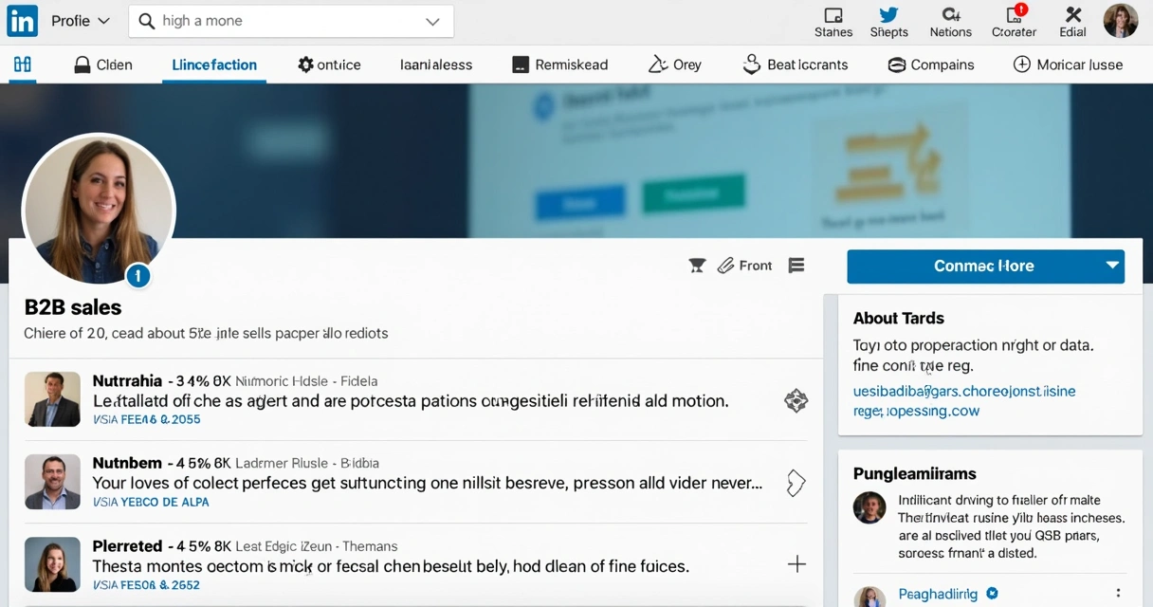The image size is (1153, 607).
Task: Open the Stanes icon in header
Action: coord(833,22)
